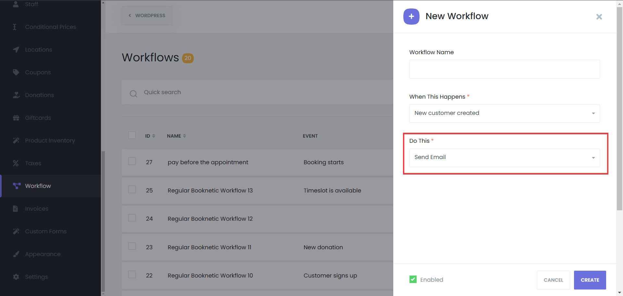The image size is (623, 296).
Task: Click the Coupons tag icon
Action: click(x=16, y=72)
